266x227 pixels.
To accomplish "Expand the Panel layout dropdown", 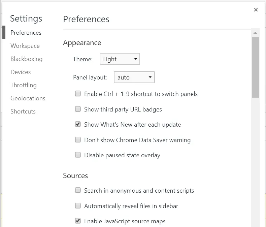I will [x=134, y=77].
